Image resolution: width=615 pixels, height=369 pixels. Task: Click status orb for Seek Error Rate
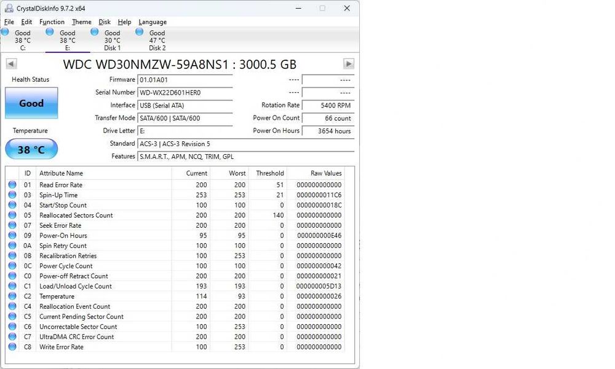[x=12, y=225]
